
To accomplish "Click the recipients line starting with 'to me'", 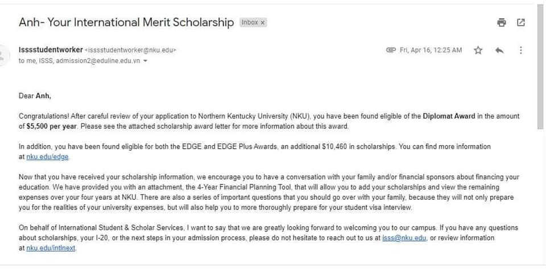I will [x=80, y=61].
